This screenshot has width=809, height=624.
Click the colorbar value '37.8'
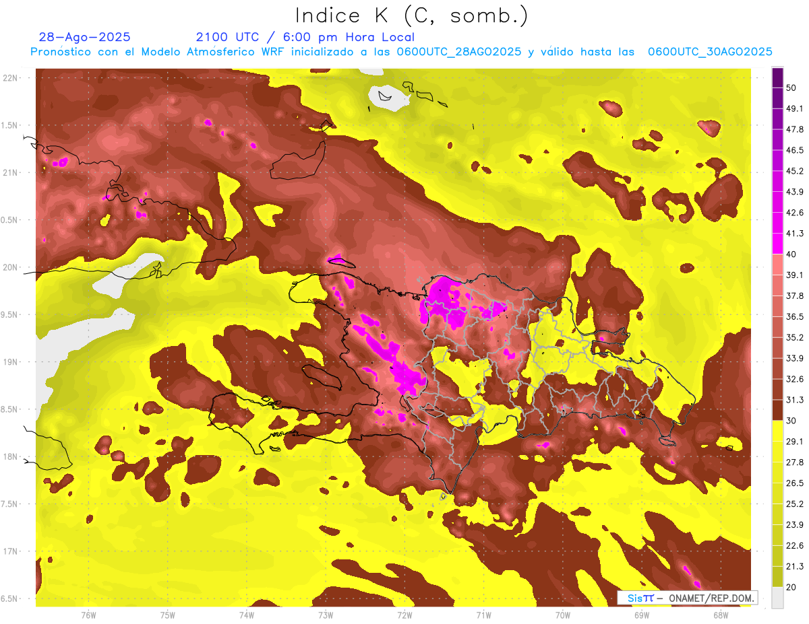(794, 296)
